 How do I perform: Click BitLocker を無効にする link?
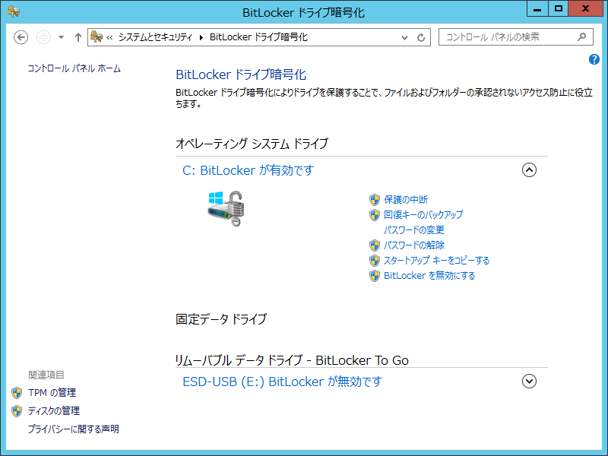coord(429,276)
